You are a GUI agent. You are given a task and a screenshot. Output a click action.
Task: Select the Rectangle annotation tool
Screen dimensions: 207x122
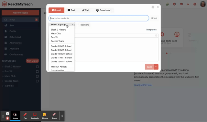coord(35,116)
